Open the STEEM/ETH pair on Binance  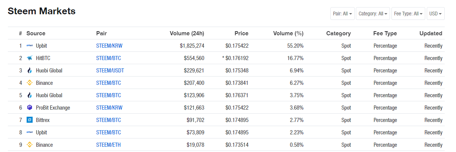pos(108,145)
